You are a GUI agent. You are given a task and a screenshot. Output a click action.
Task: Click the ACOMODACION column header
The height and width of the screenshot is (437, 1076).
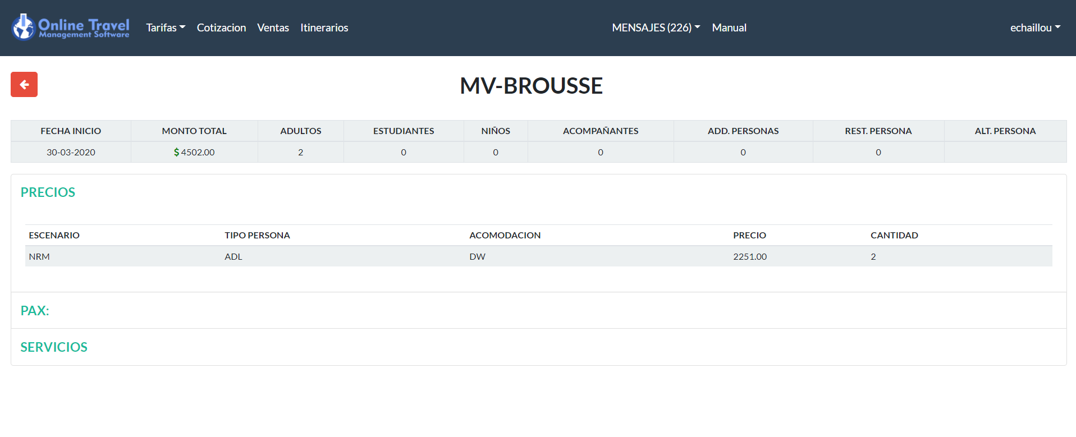tap(505, 235)
